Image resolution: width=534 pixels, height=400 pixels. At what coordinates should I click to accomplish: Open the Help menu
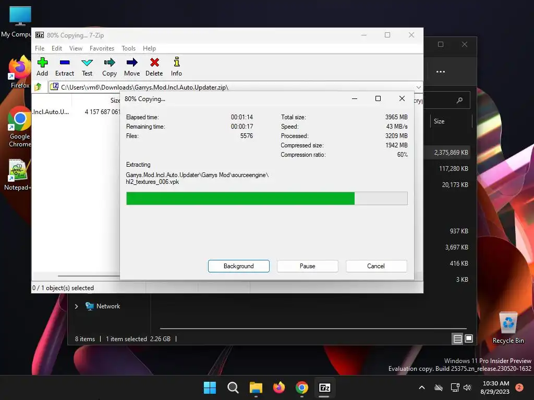click(x=149, y=48)
